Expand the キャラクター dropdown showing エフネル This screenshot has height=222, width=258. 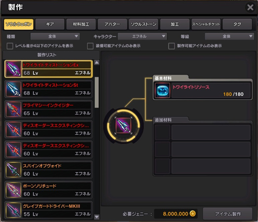143,36
